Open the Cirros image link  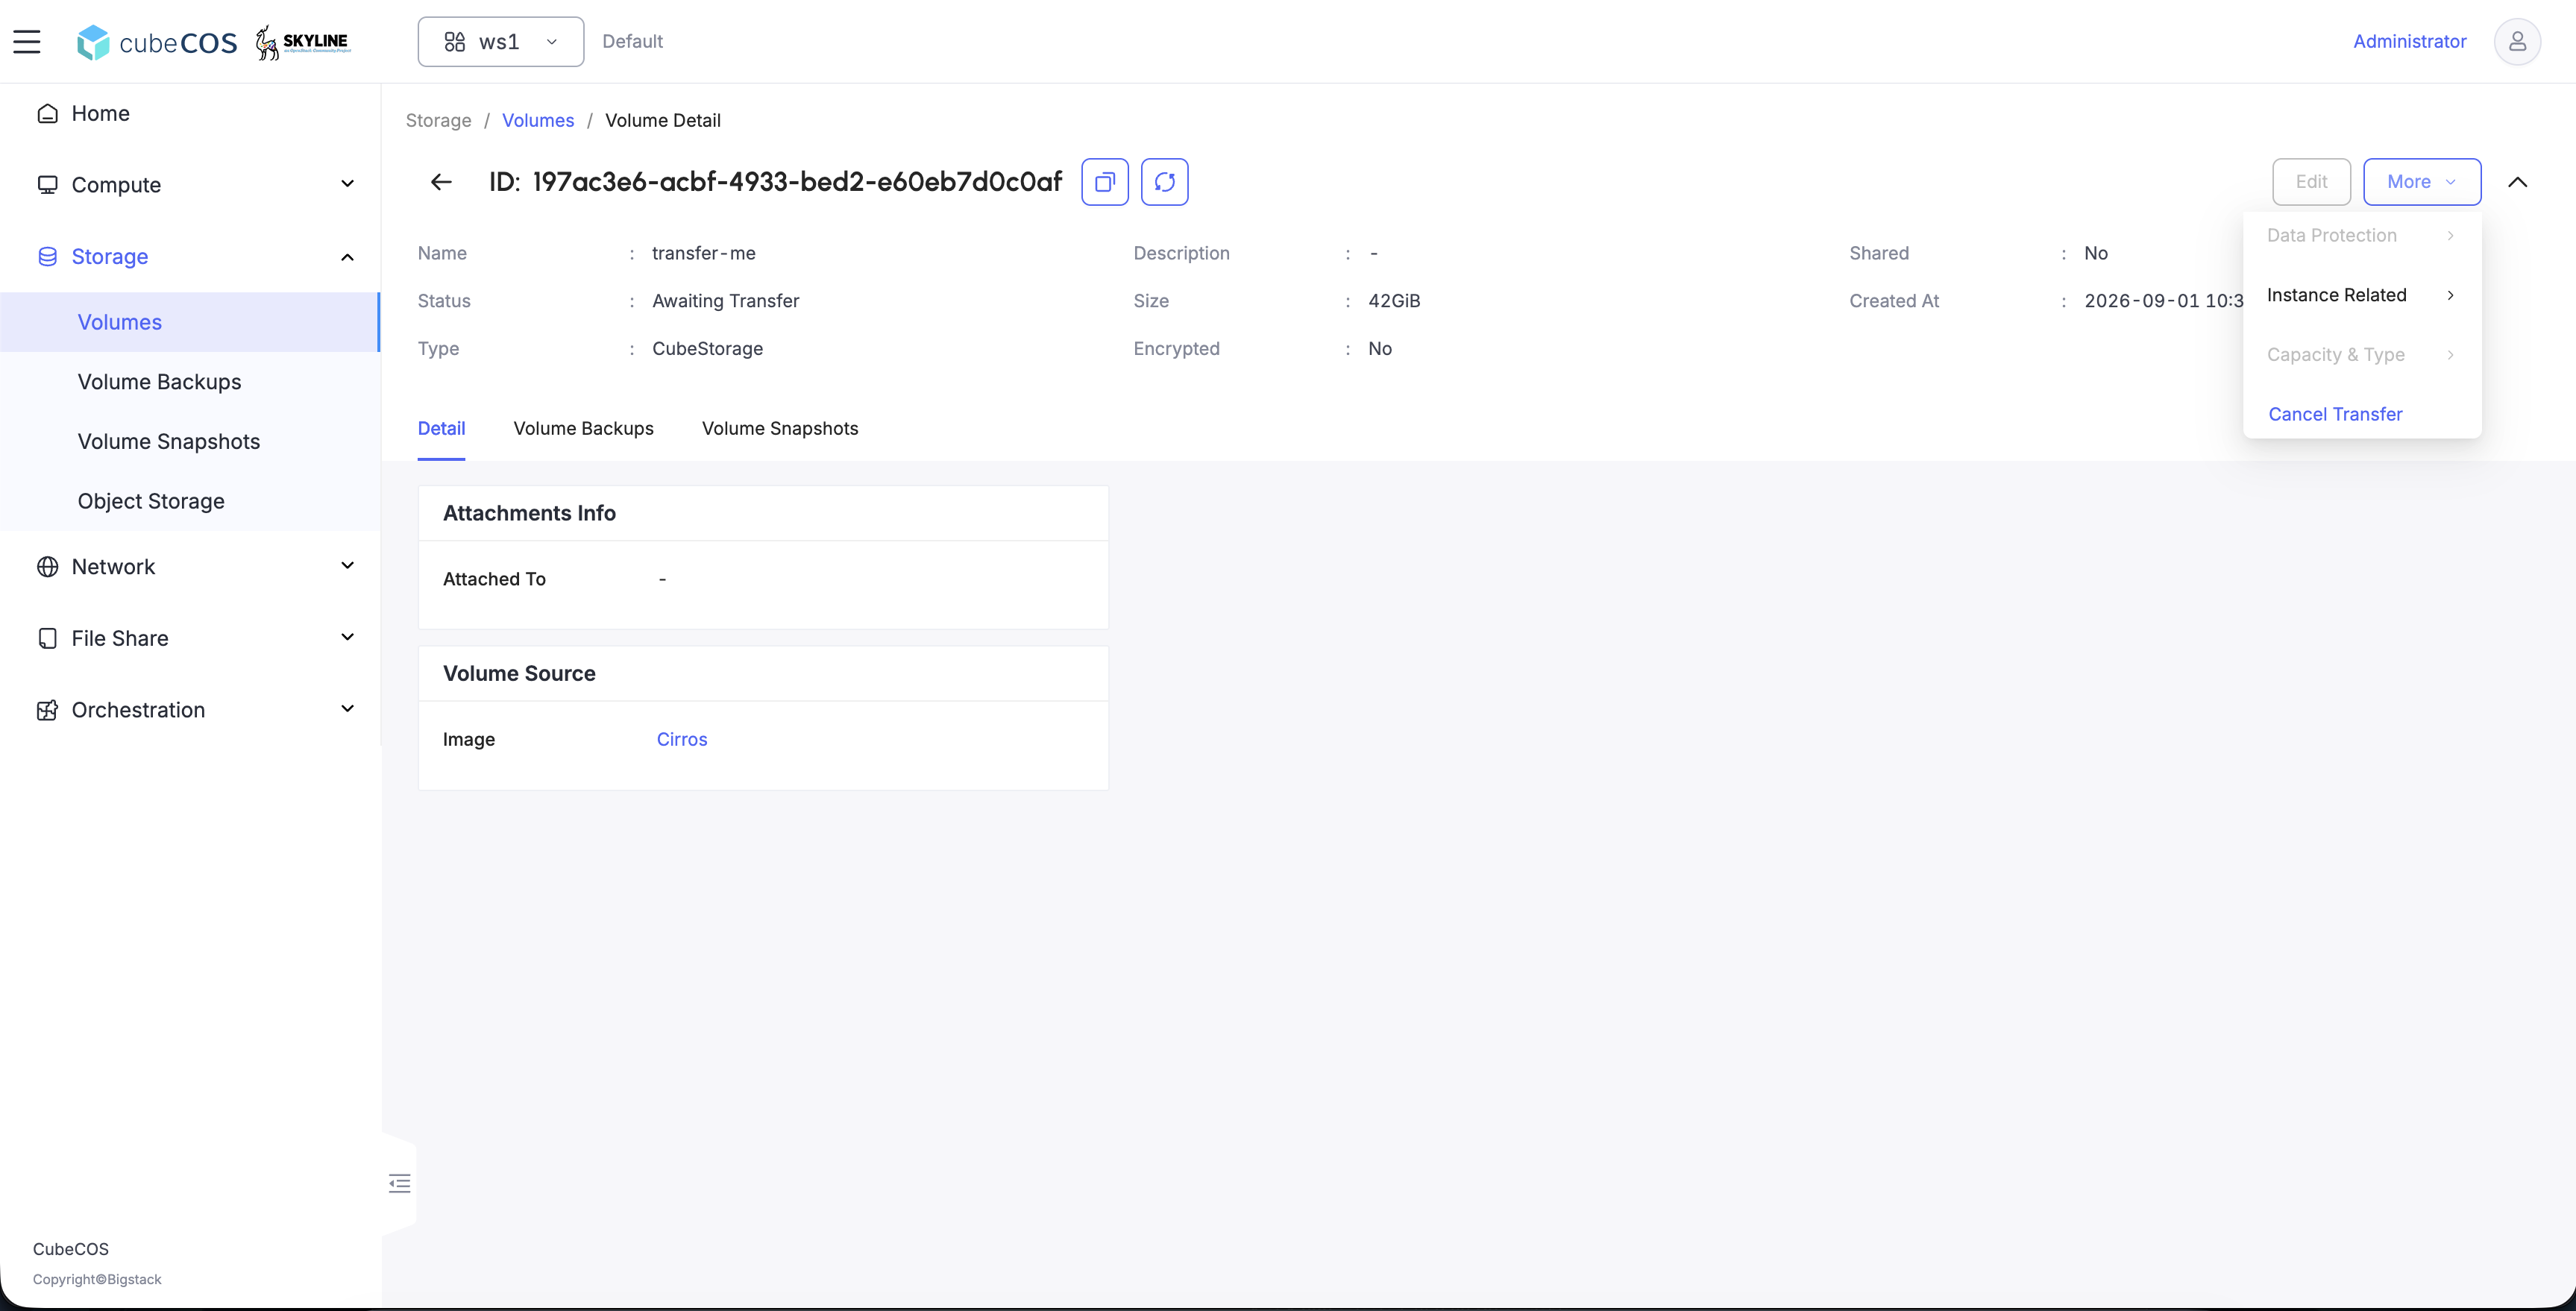click(x=682, y=739)
